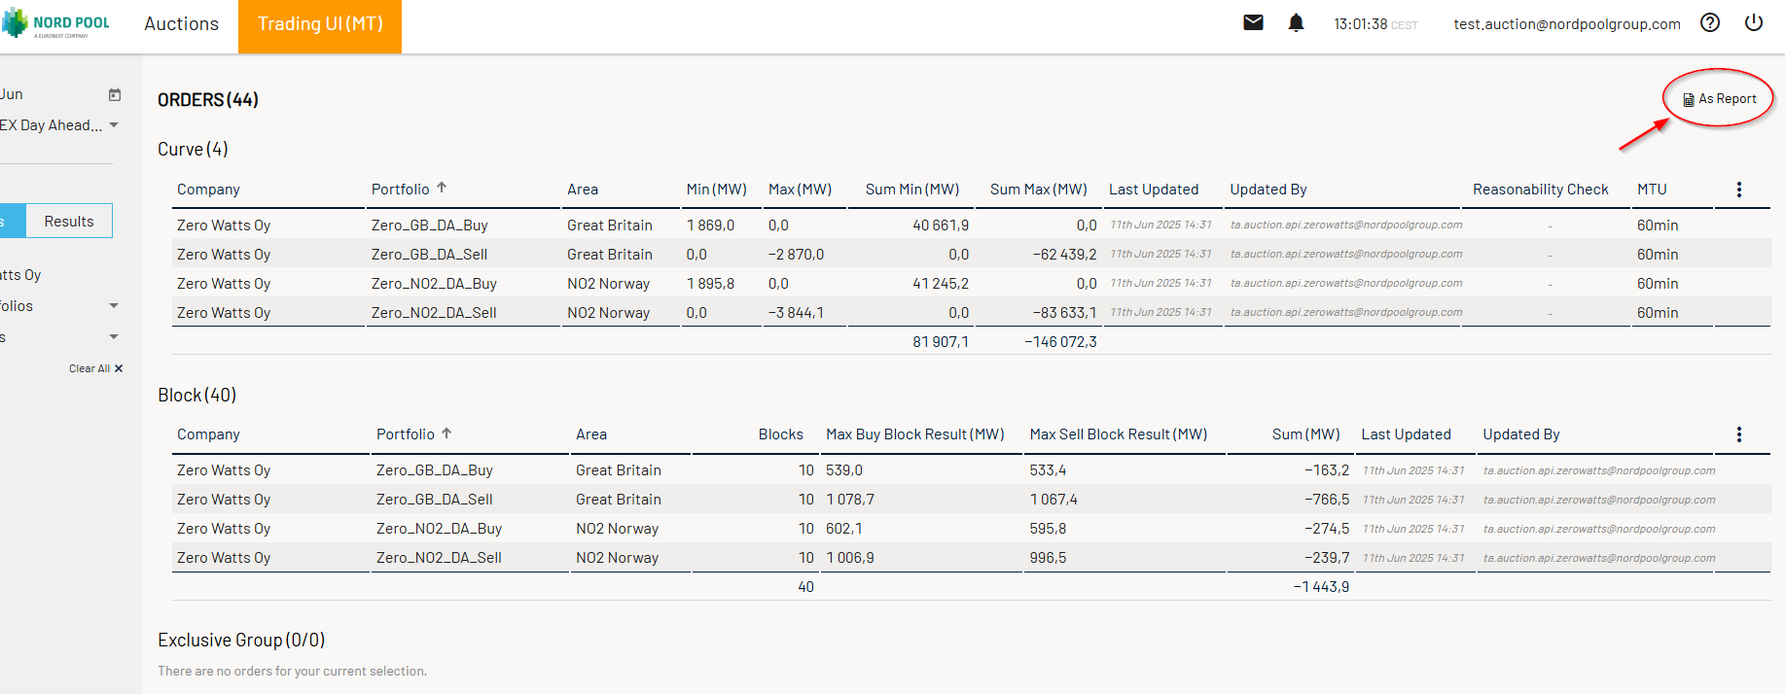The height and width of the screenshot is (694, 1785).
Task: Expand the dropdown below Portfolios
Action: pyautogui.click(x=114, y=337)
